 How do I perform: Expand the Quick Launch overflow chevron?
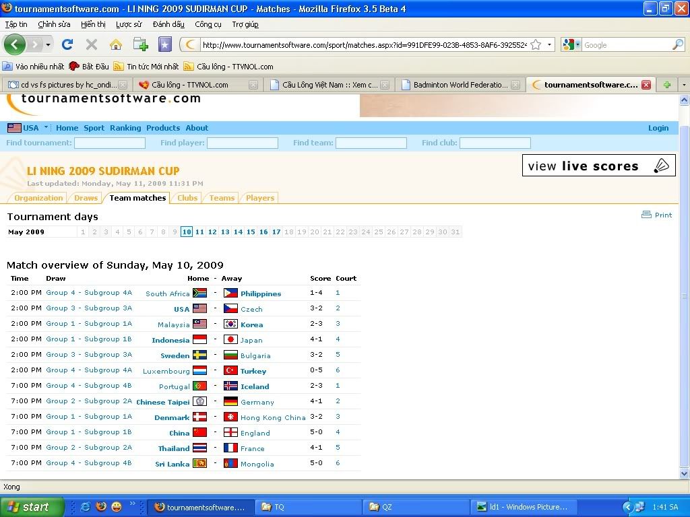point(132,504)
